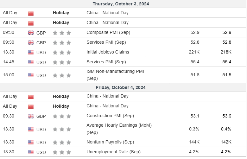The height and width of the screenshot is (159, 247).
Task: Click the China flag in Thursday's first holiday row
Action: pos(31,13)
